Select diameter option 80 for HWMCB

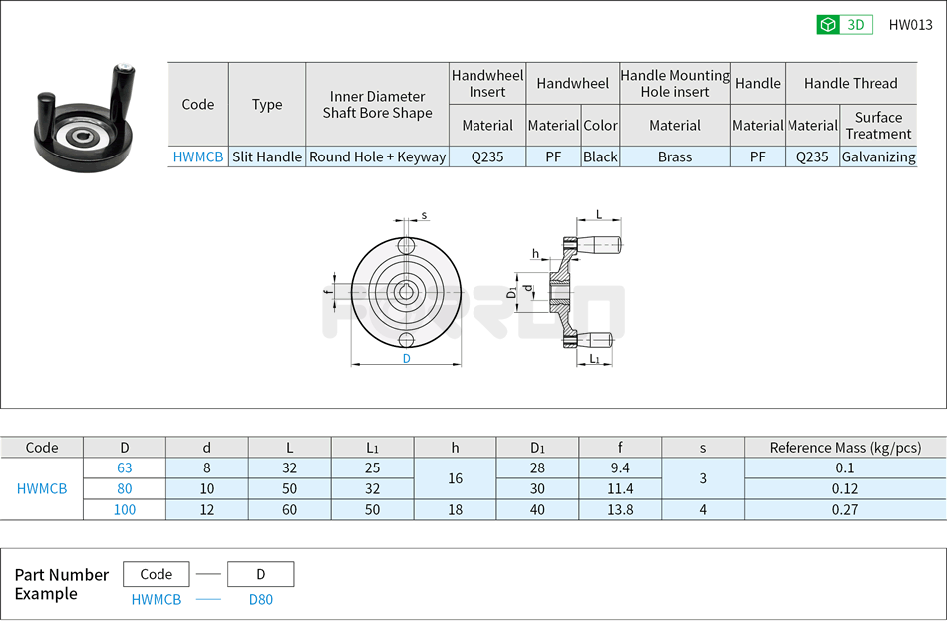(126, 489)
